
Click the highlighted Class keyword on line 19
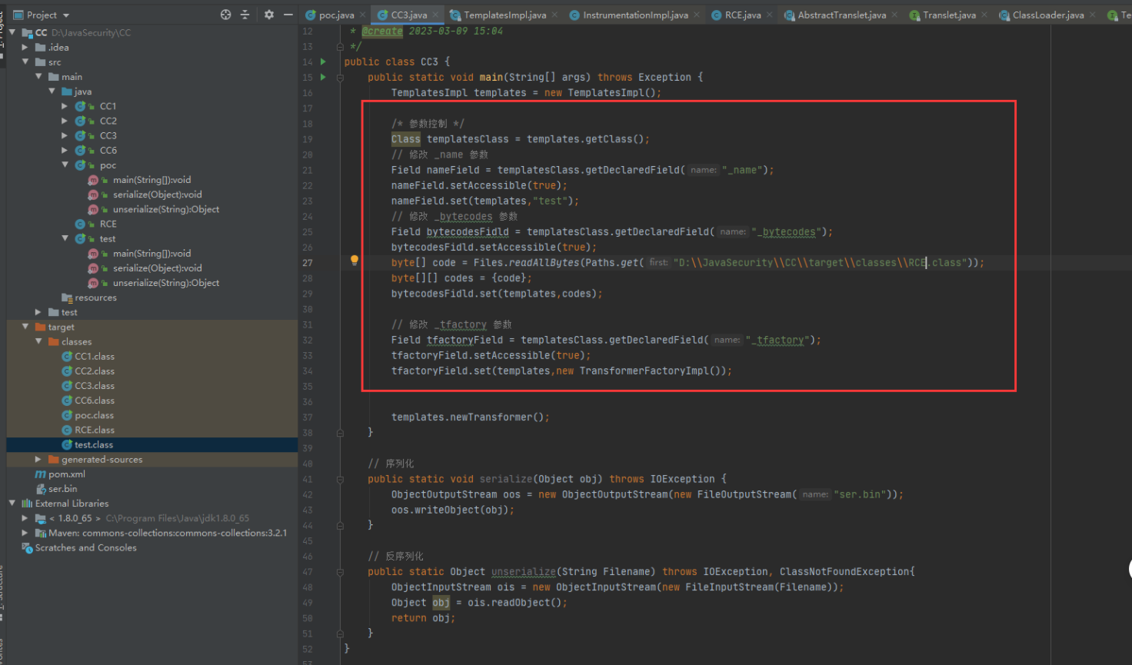(x=405, y=139)
